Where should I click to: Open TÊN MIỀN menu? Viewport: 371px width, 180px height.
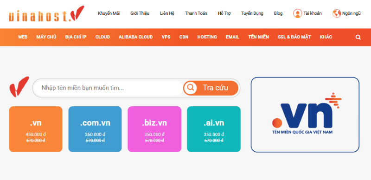[x=258, y=37]
